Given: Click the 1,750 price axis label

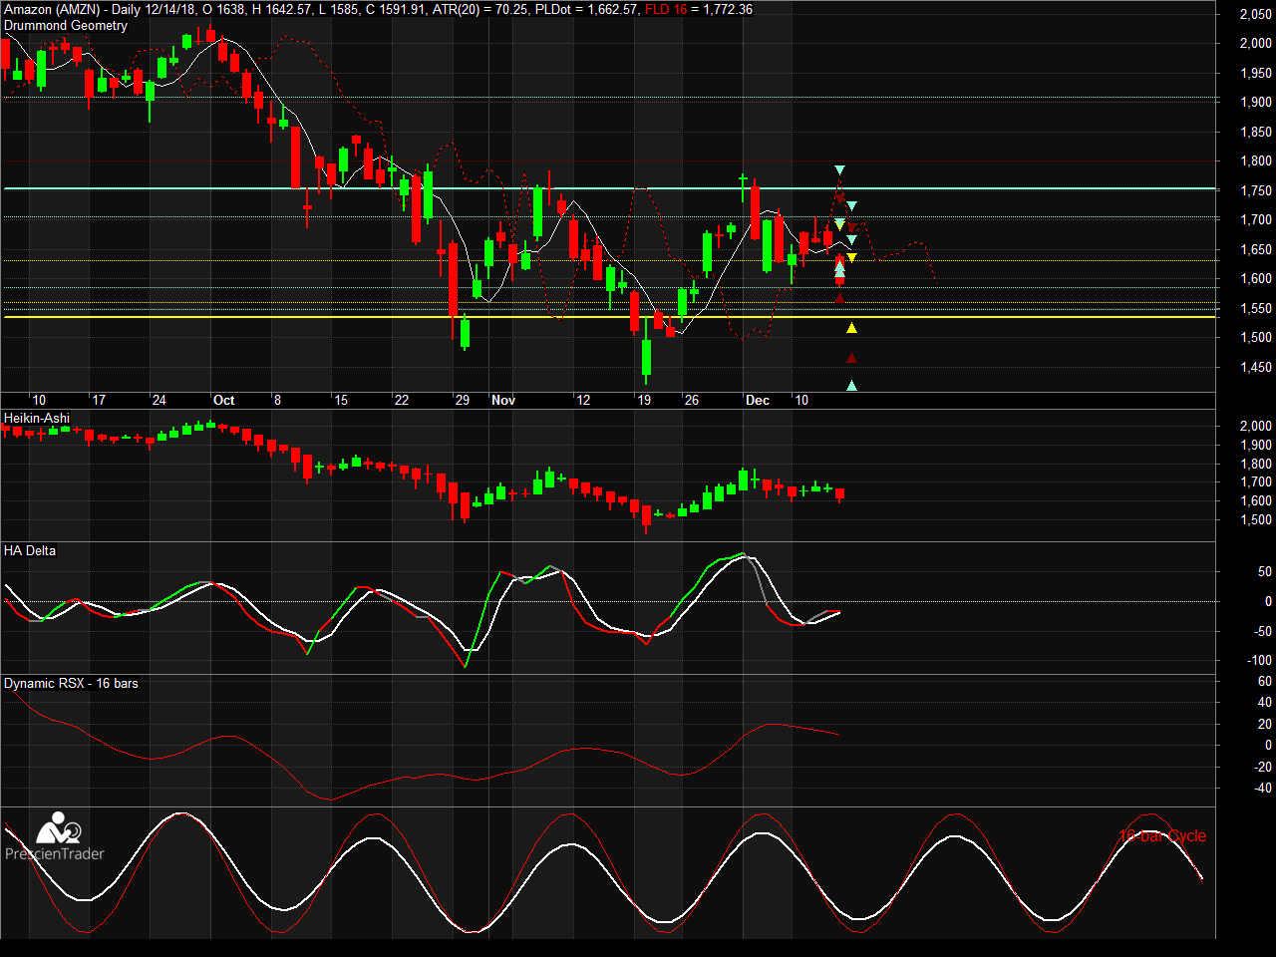Looking at the screenshot, I should coord(1255,190).
